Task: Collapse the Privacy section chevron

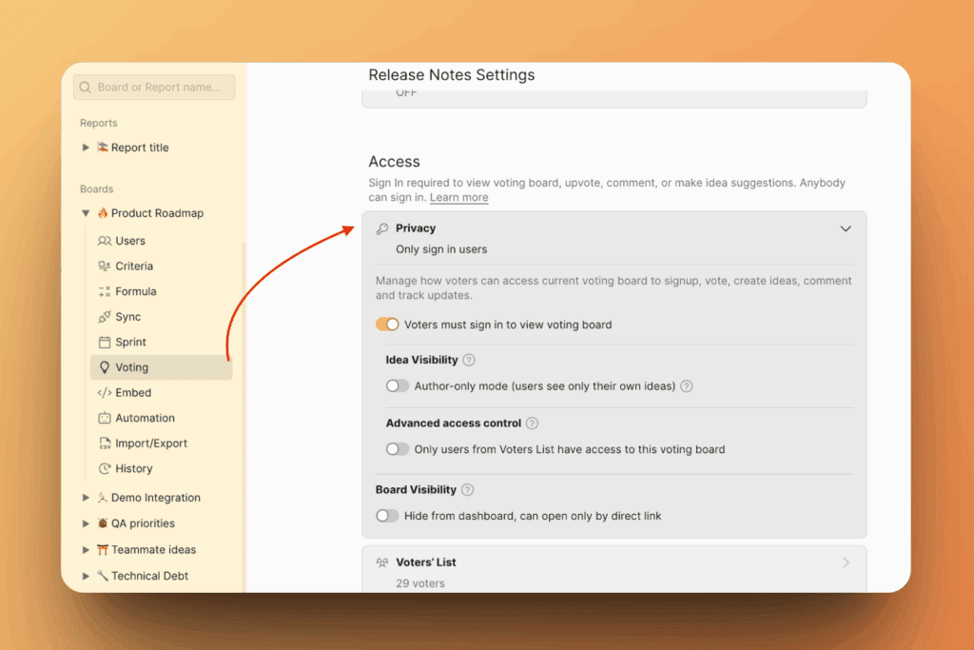Action: [846, 229]
